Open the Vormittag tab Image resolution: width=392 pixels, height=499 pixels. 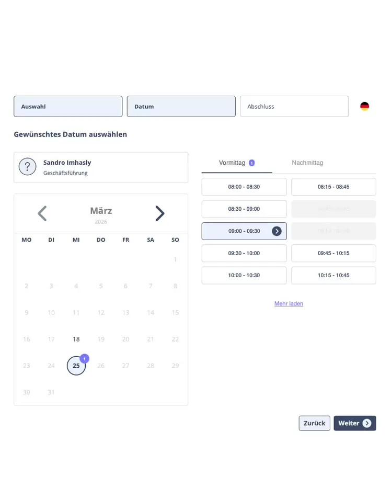coord(237,163)
